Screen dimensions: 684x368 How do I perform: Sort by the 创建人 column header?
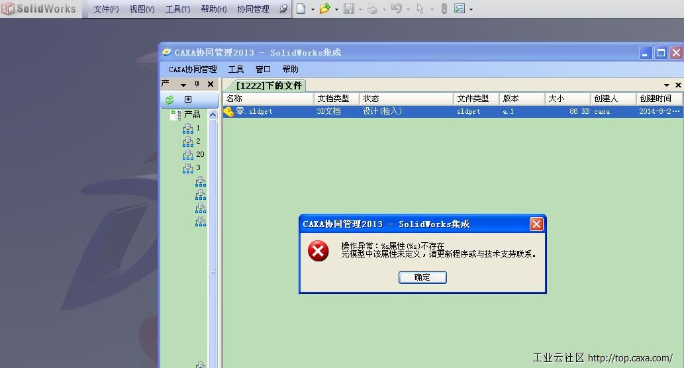(613, 99)
